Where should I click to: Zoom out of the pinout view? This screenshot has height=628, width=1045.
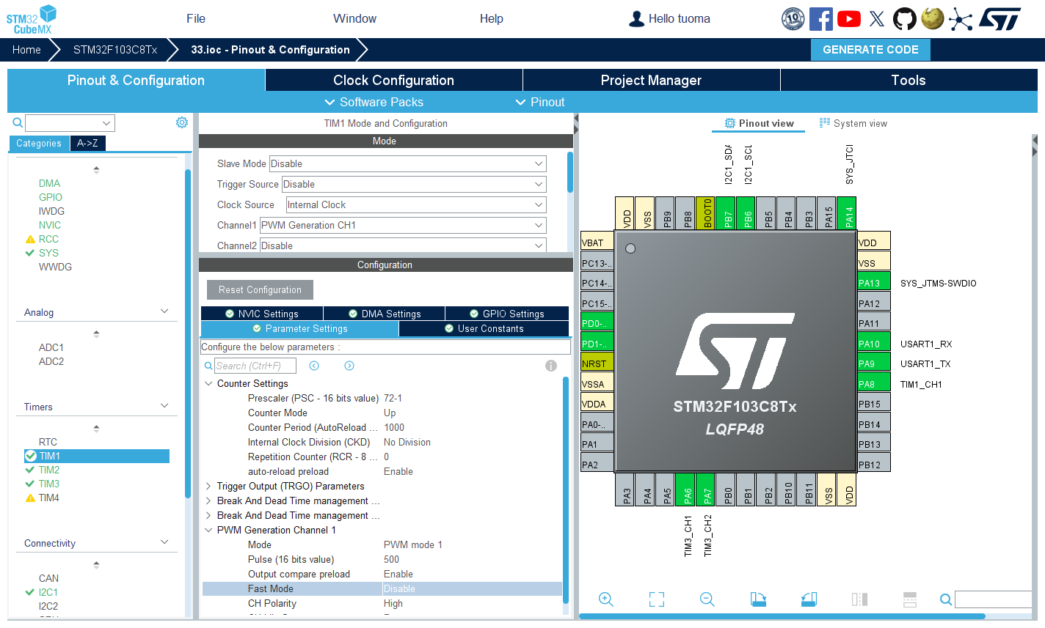[x=707, y=599]
